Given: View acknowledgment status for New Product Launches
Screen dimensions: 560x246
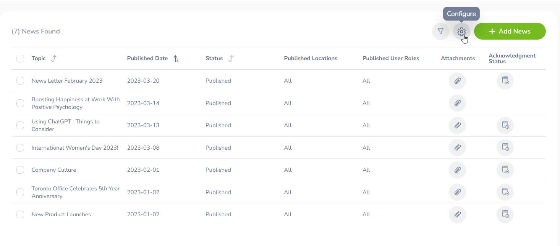Looking at the screenshot, I should [505, 214].
